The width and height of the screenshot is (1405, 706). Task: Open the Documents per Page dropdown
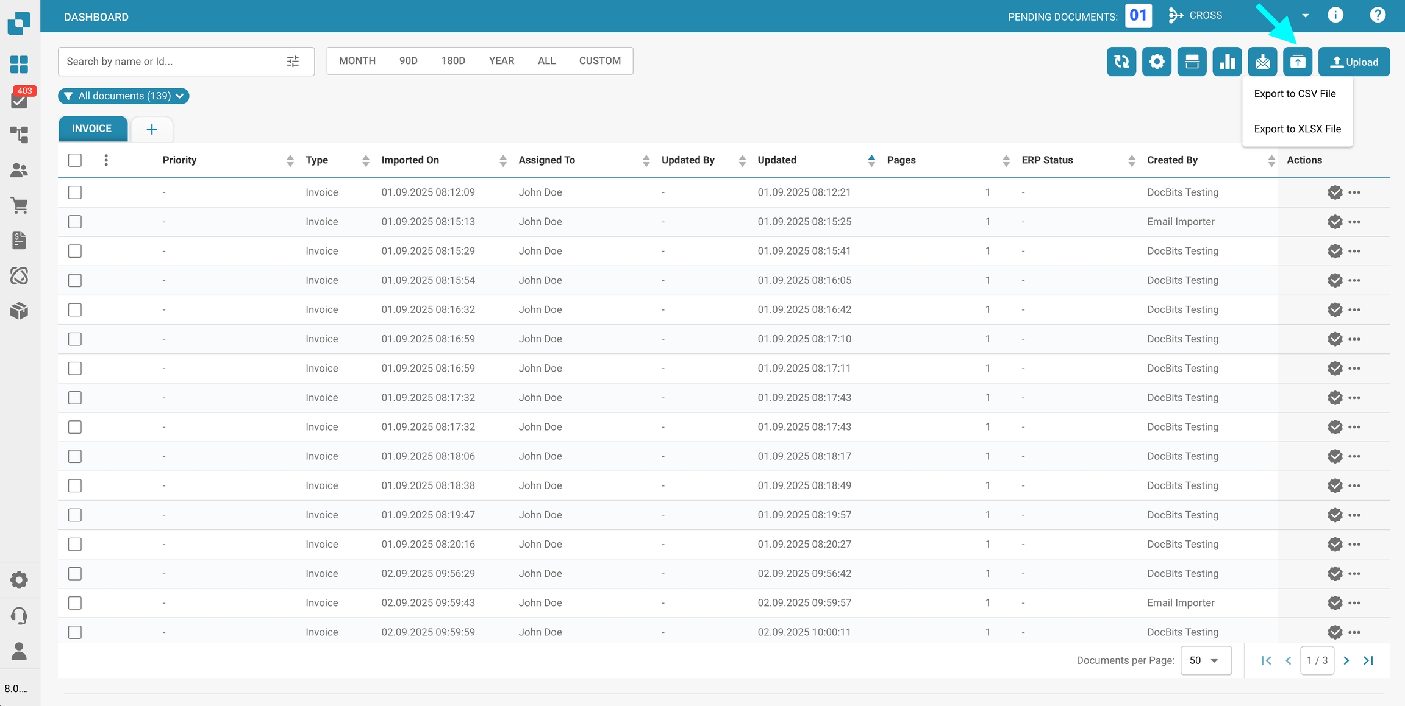1205,660
